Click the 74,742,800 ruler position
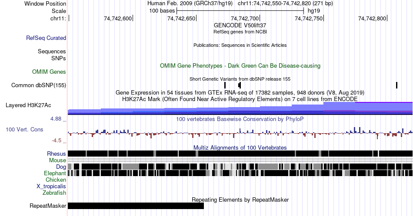 click(x=372, y=18)
